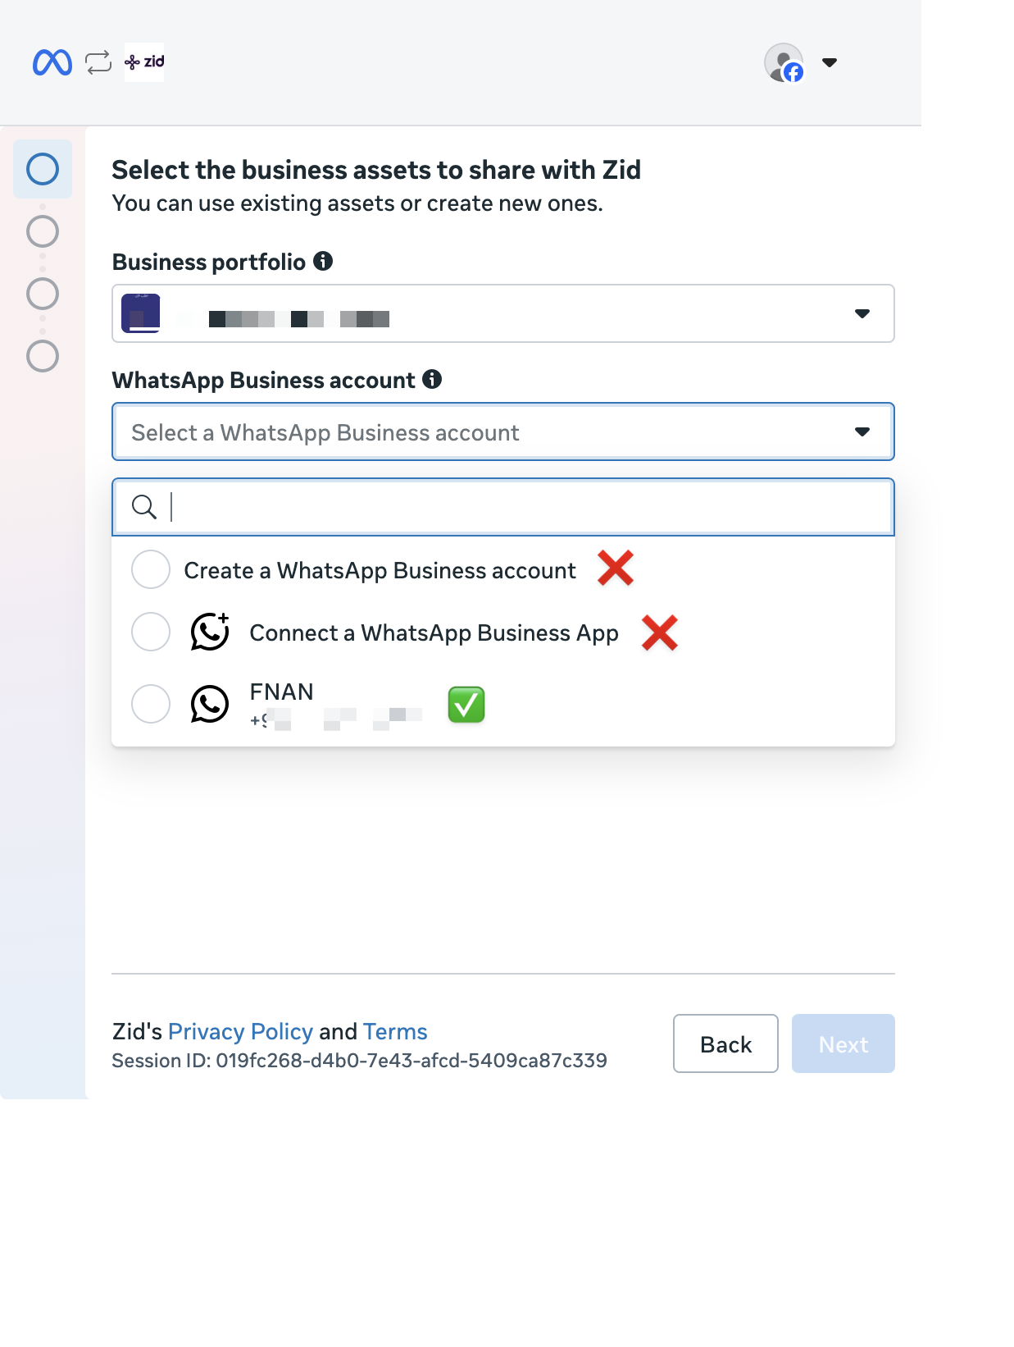Click the Meta logo icon
This screenshot has height=1347, width=1014.
tap(52, 62)
